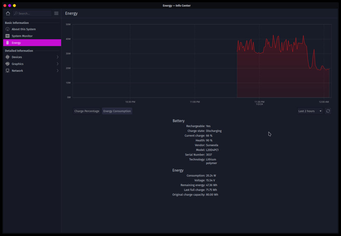Click the Basic Information header
Viewport: 341px width, 236px height.
(17, 23)
